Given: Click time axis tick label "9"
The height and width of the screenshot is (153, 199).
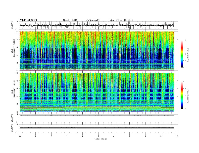Looking at the screenshot, I should (161, 136).
